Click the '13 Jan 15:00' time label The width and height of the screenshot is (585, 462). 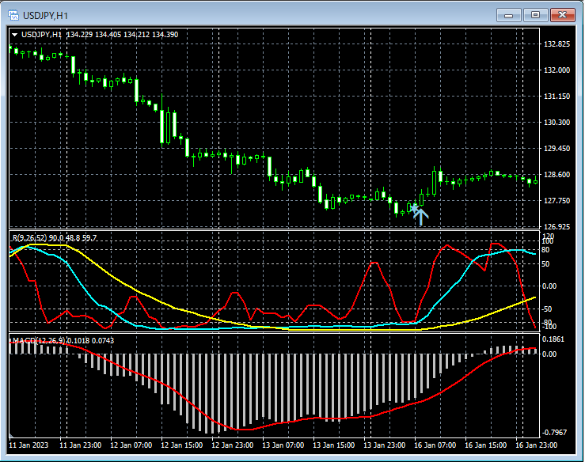[x=334, y=445]
